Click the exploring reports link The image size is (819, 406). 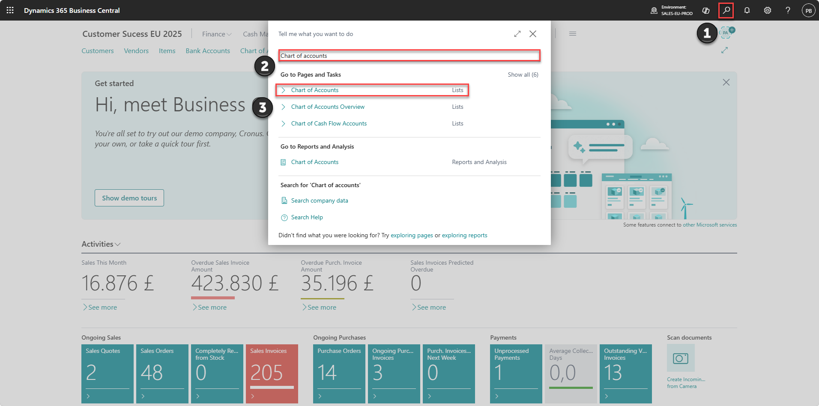(x=464, y=235)
